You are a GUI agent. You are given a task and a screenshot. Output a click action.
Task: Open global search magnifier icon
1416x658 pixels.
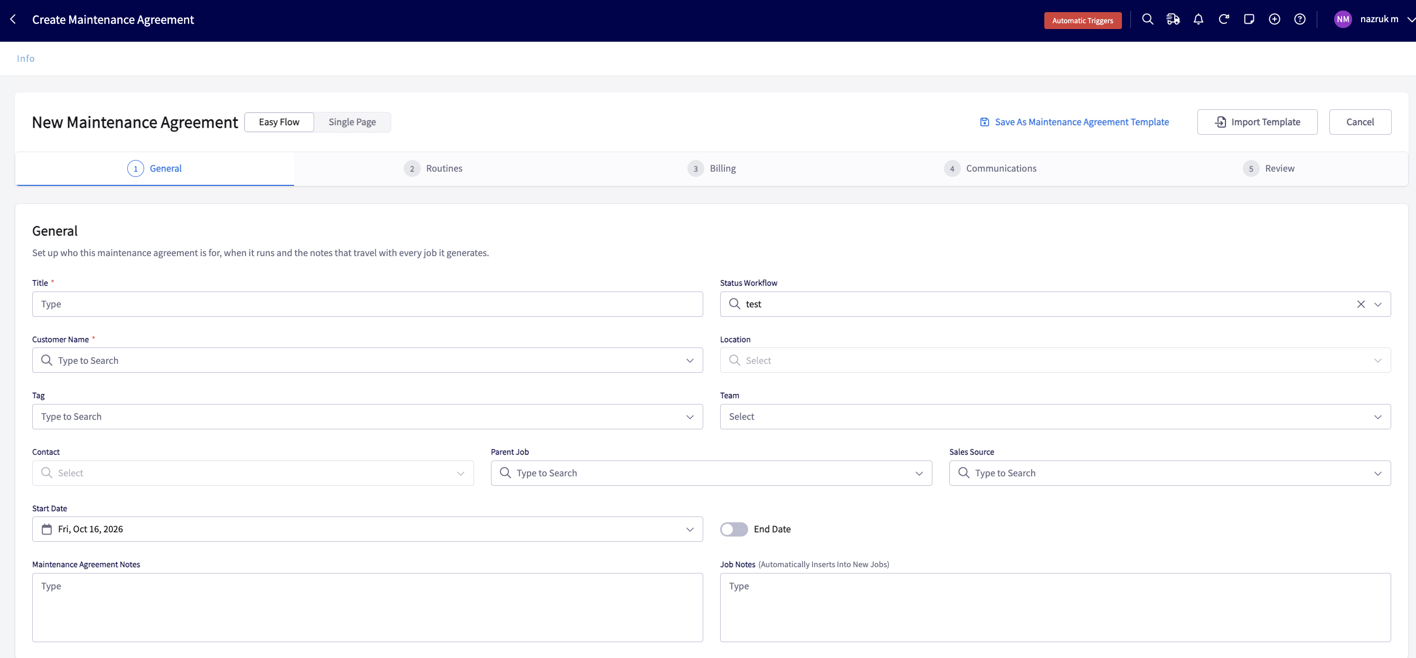pyautogui.click(x=1147, y=19)
